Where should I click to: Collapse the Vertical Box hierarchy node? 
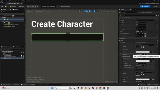pyautogui.click(x=3, y=55)
